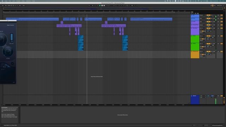Toggle the first blue track's orange activator
Image resolution: width=226 pixels, height=127 pixels.
(x=208, y=15)
